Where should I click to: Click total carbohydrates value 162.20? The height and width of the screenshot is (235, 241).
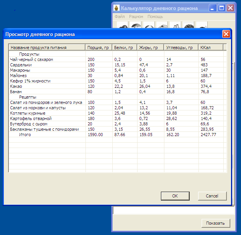click(x=173, y=135)
